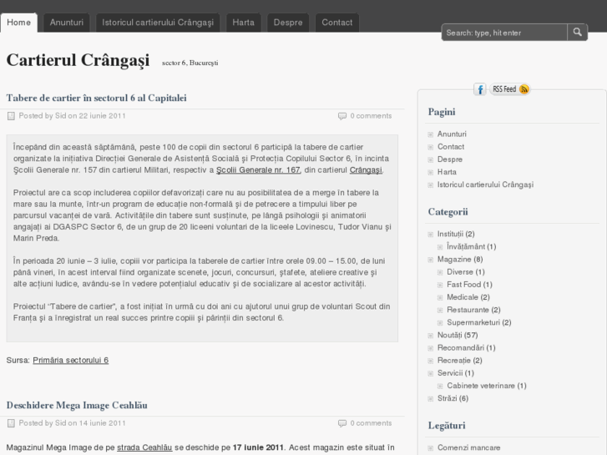The height and width of the screenshot is (455, 607).
Task: Follow the strada Ceahlău link
Action: pos(144,447)
